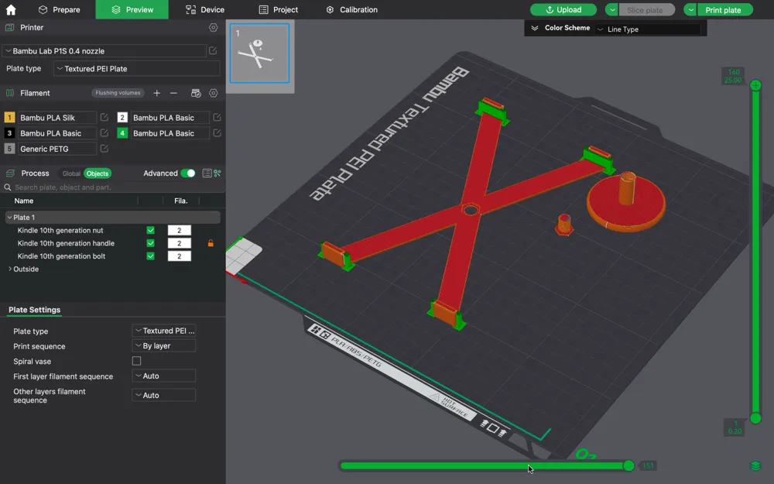Change filament number for Kindle nut
This screenshot has height=484, width=774.
point(180,230)
